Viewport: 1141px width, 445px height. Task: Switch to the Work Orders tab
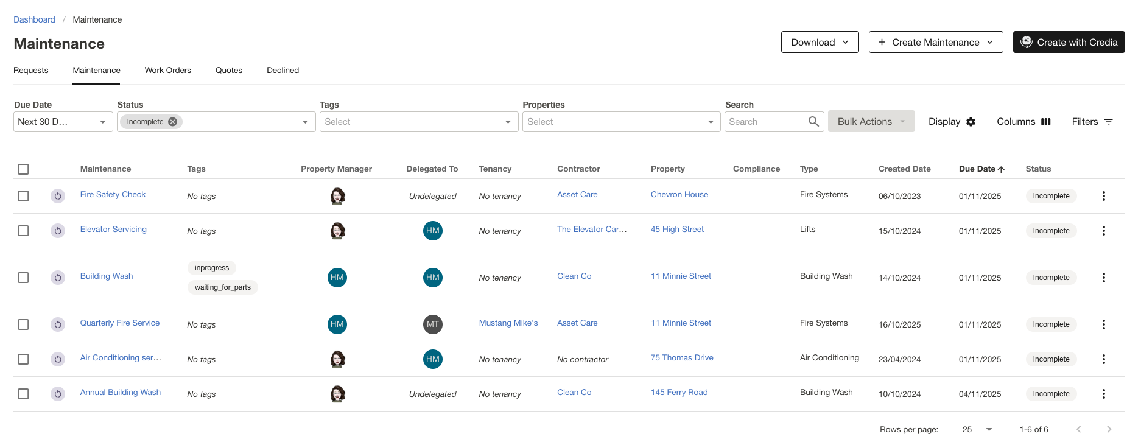167,71
